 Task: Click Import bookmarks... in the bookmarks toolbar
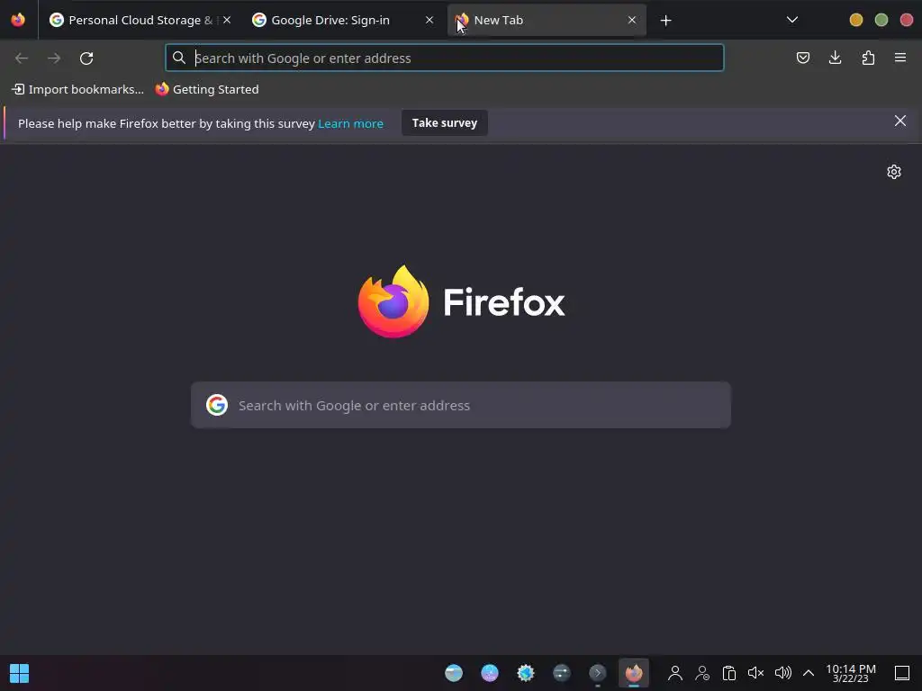point(77,89)
